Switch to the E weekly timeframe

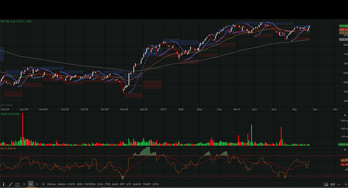[37, 184]
